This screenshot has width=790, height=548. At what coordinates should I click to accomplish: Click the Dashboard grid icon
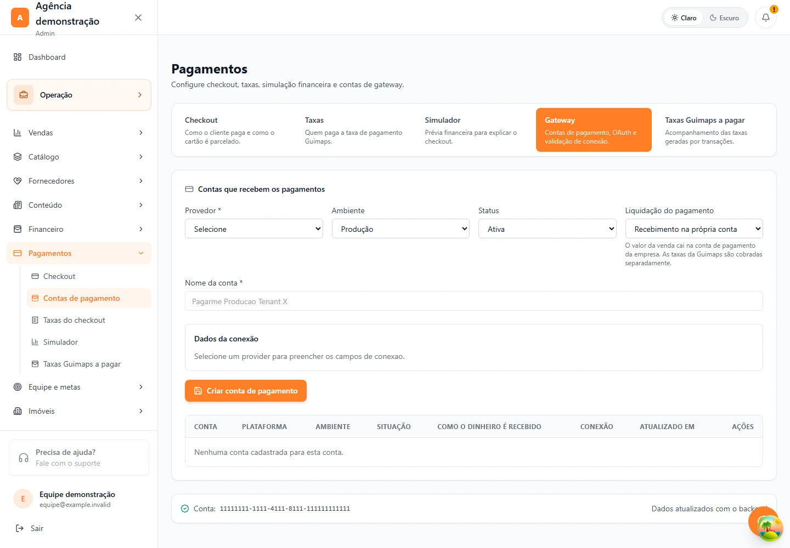coord(18,57)
